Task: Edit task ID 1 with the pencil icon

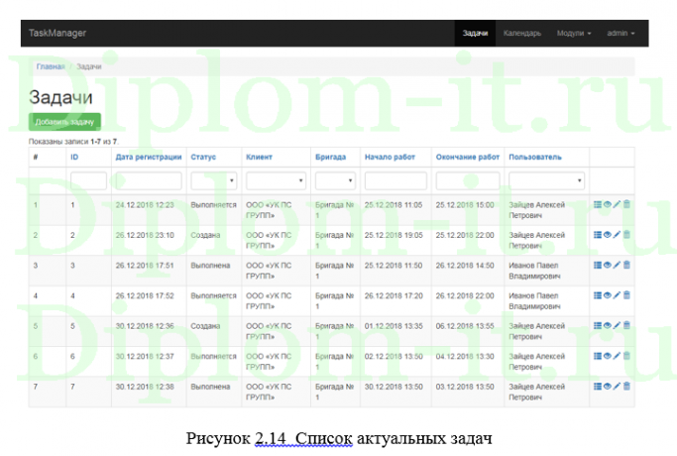Action: coord(617,204)
